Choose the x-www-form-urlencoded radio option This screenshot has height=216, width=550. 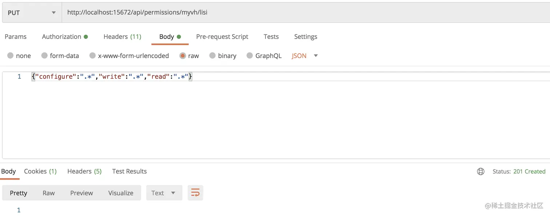tap(92, 55)
